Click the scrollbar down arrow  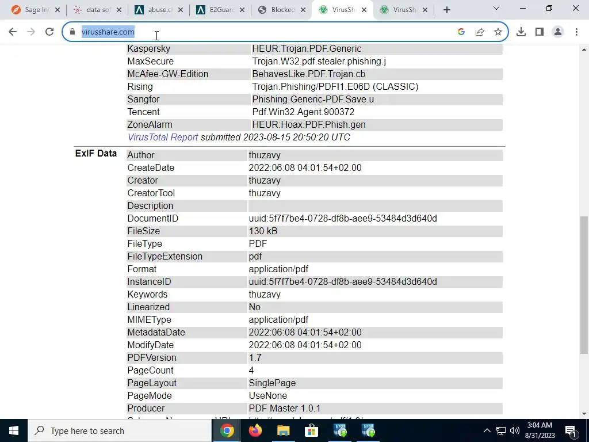click(x=584, y=414)
